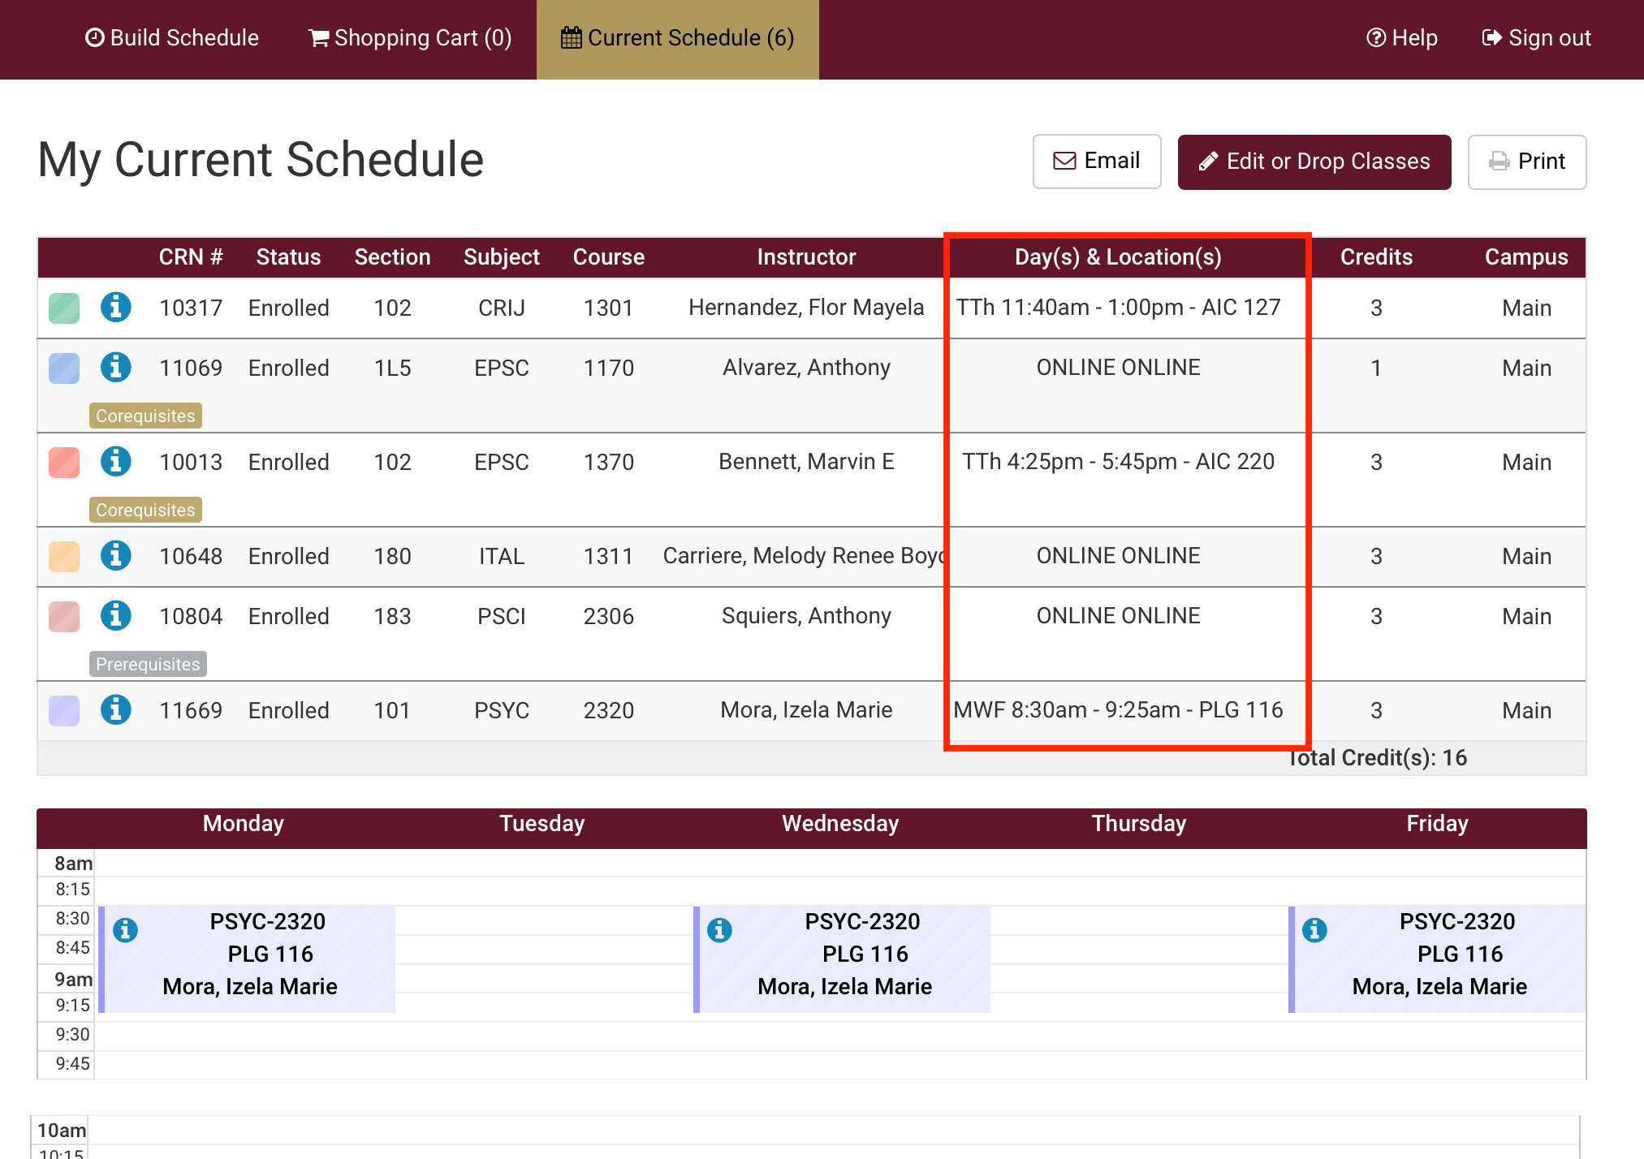Open info icon for ITAL 1311 row

(x=115, y=556)
